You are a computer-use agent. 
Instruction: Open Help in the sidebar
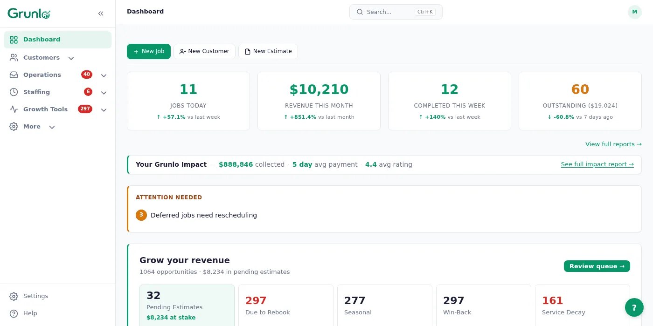57,313
